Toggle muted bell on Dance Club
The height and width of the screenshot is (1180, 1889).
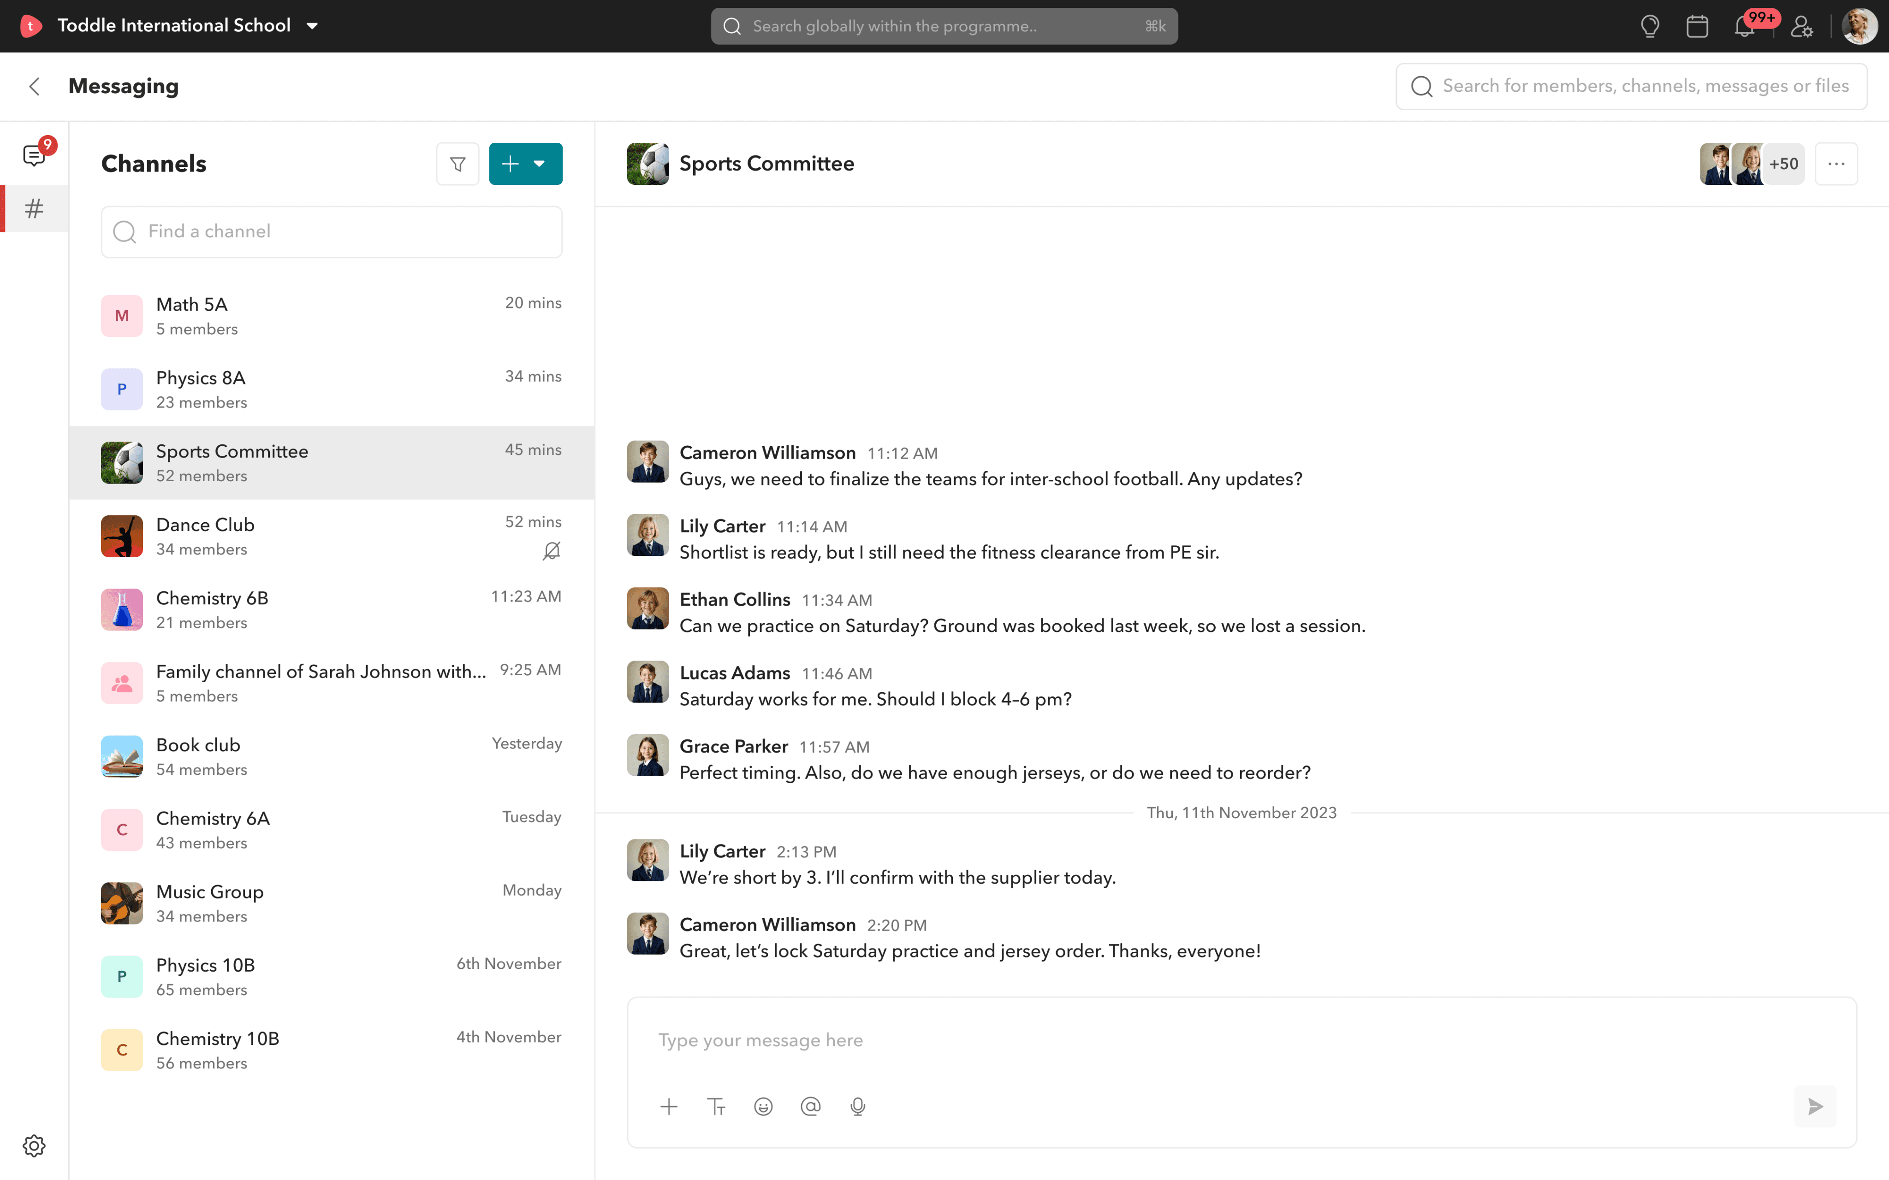coord(551,551)
